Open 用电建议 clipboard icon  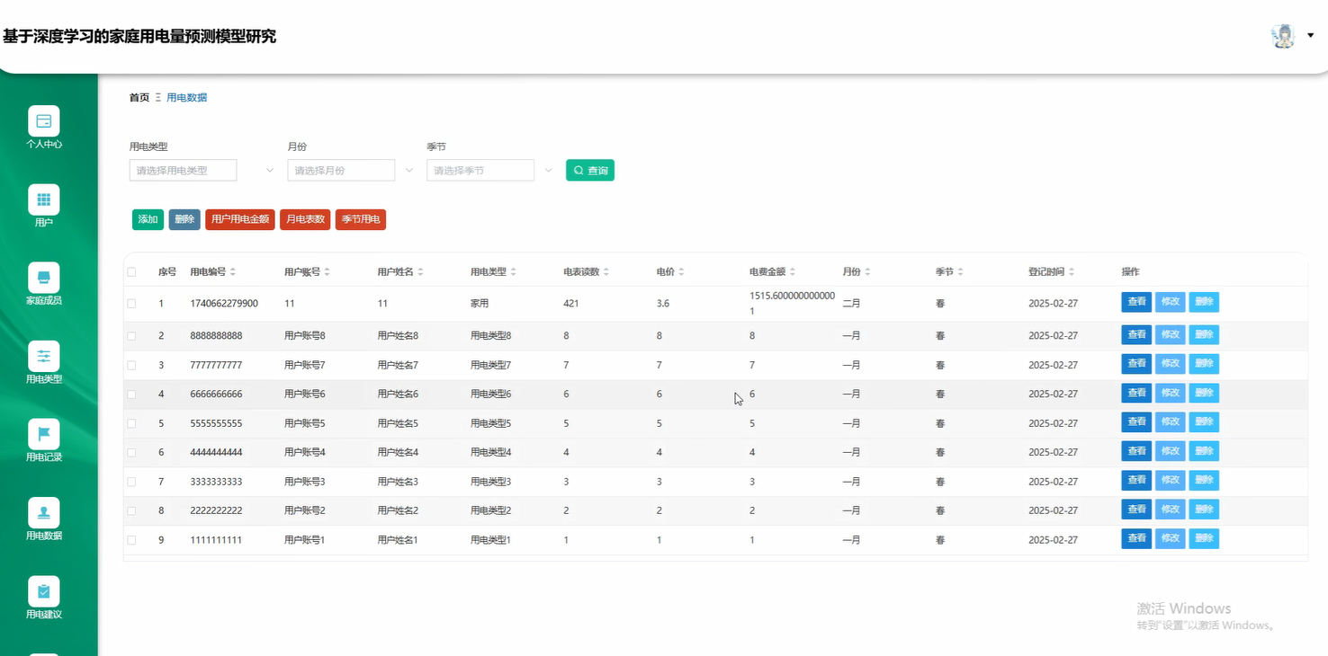click(x=43, y=591)
